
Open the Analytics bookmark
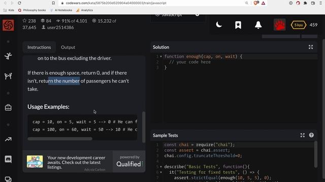[x=84, y=10]
